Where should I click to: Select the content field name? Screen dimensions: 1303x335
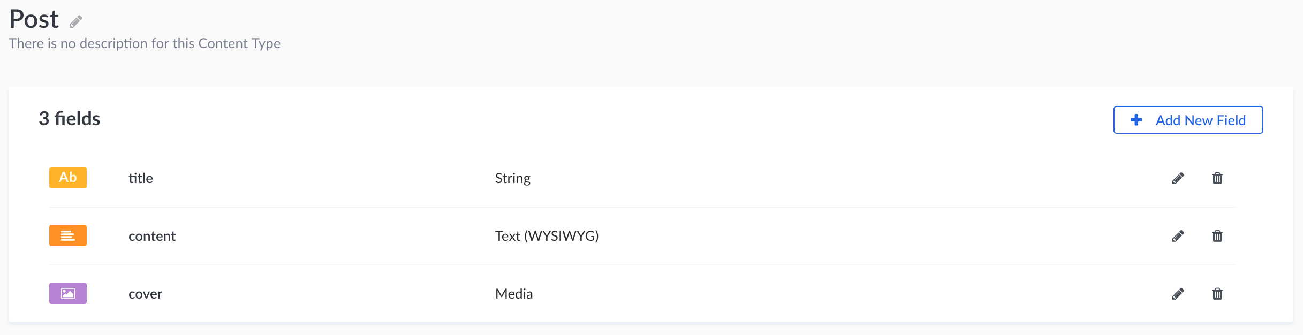[152, 236]
